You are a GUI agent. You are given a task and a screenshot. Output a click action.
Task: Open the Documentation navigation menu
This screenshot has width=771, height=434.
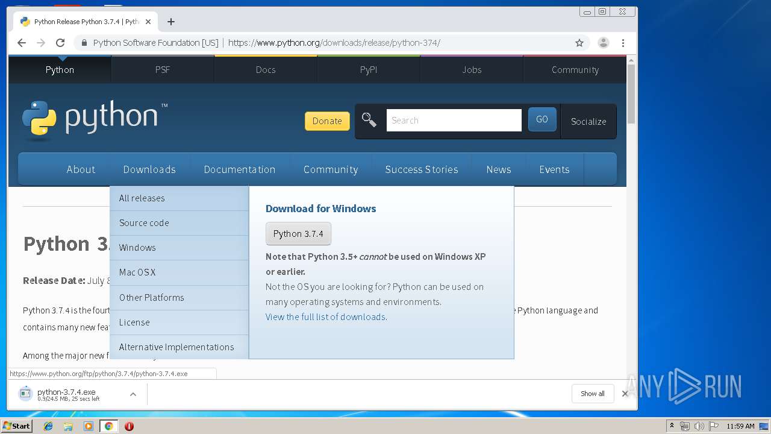(x=240, y=169)
